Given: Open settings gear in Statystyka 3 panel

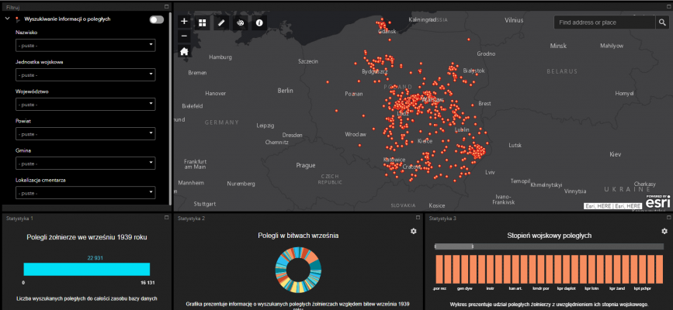Looking at the screenshot, I should 664,232.
